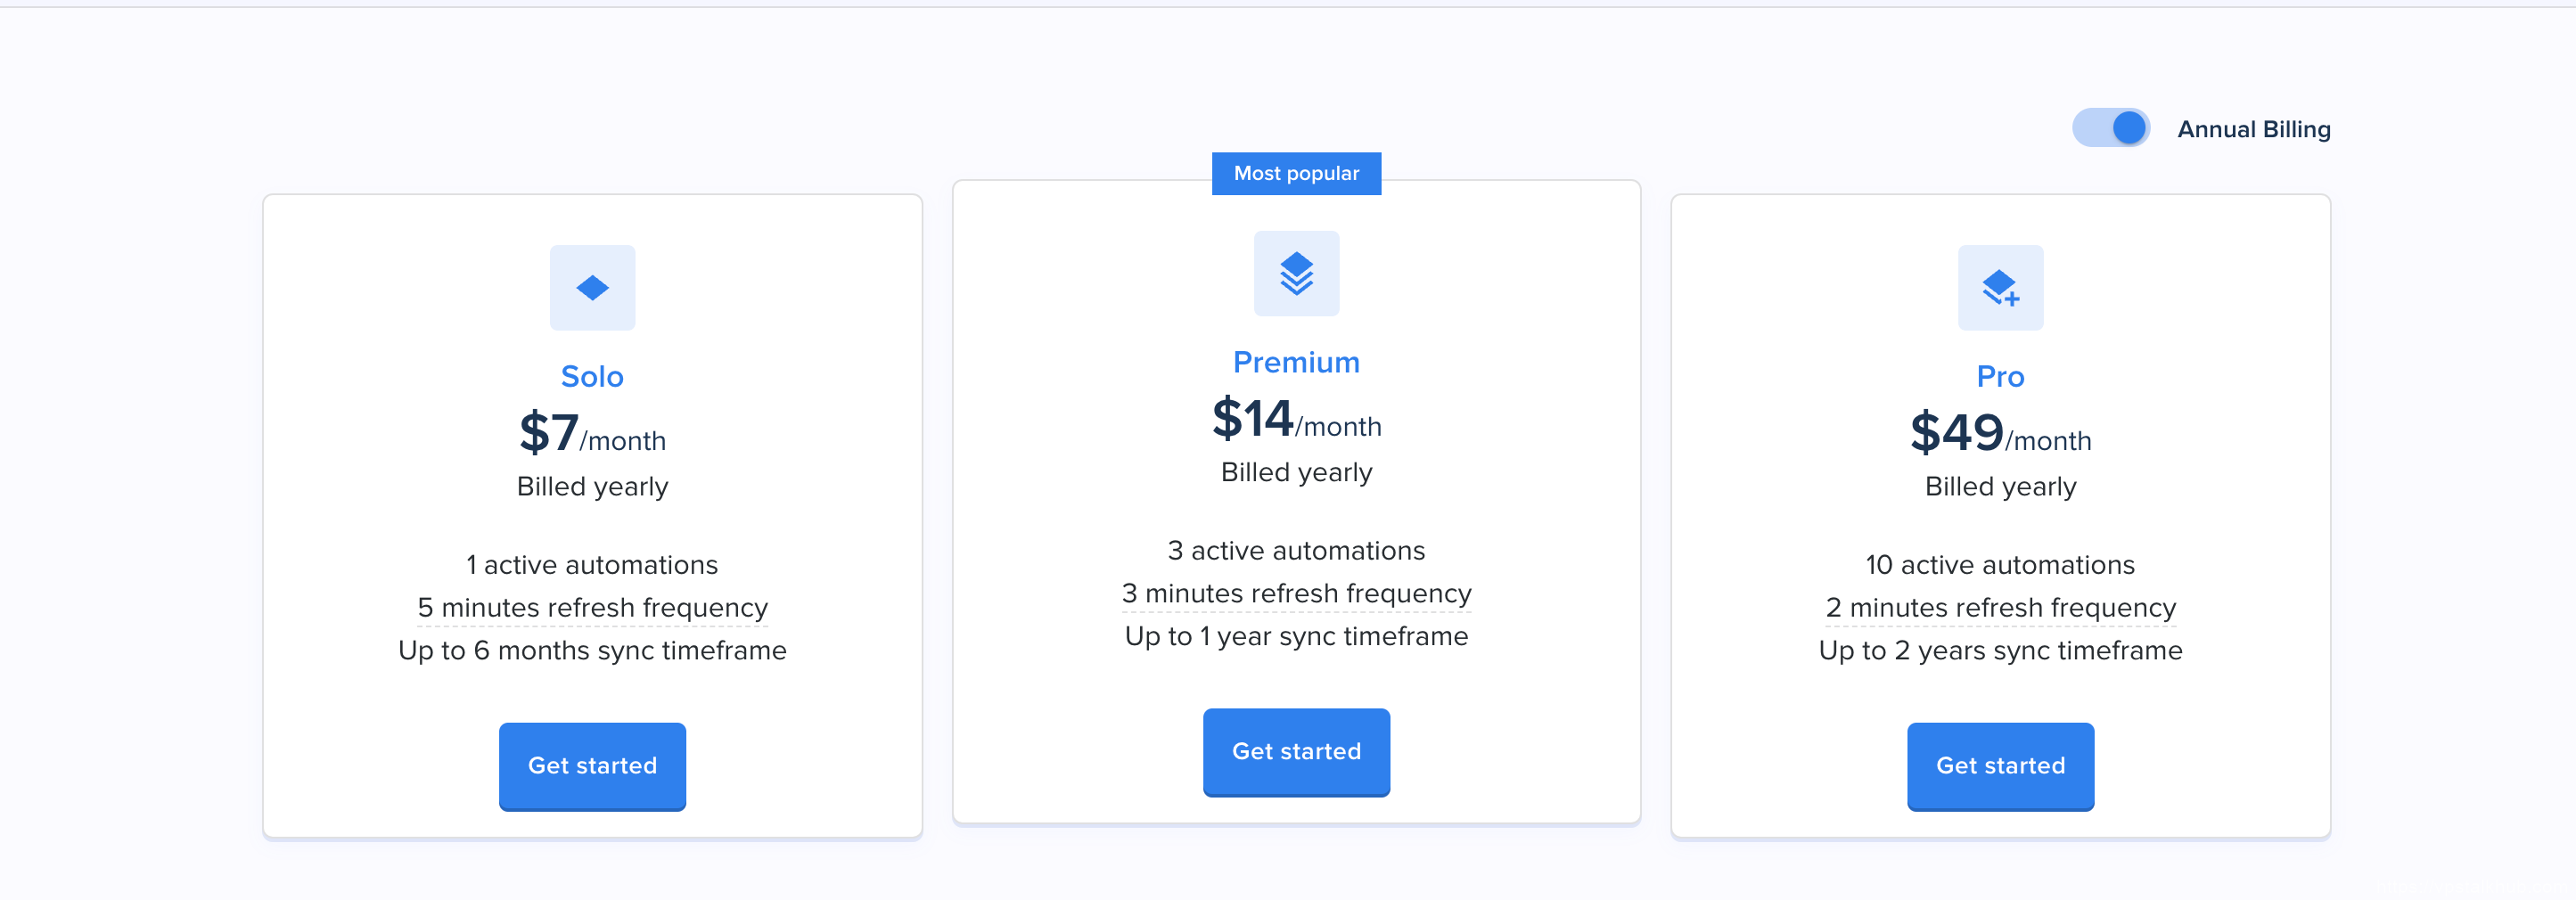Select the Solo plan title
Viewport: 2576px width, 900px height.
[592, 376]
